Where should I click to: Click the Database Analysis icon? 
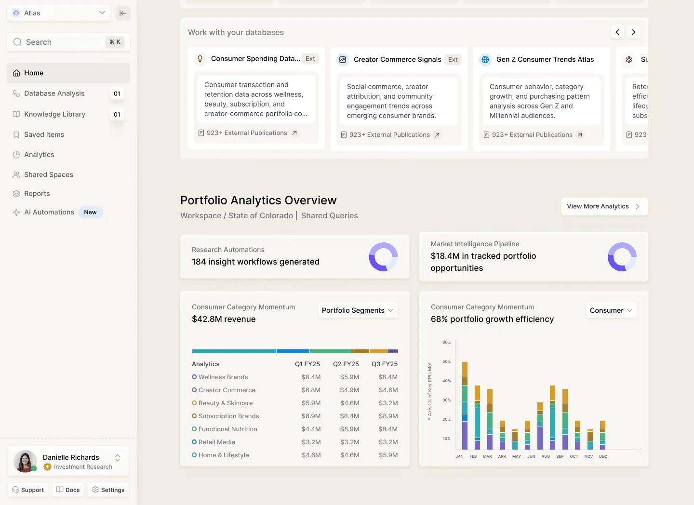(16, 93)
